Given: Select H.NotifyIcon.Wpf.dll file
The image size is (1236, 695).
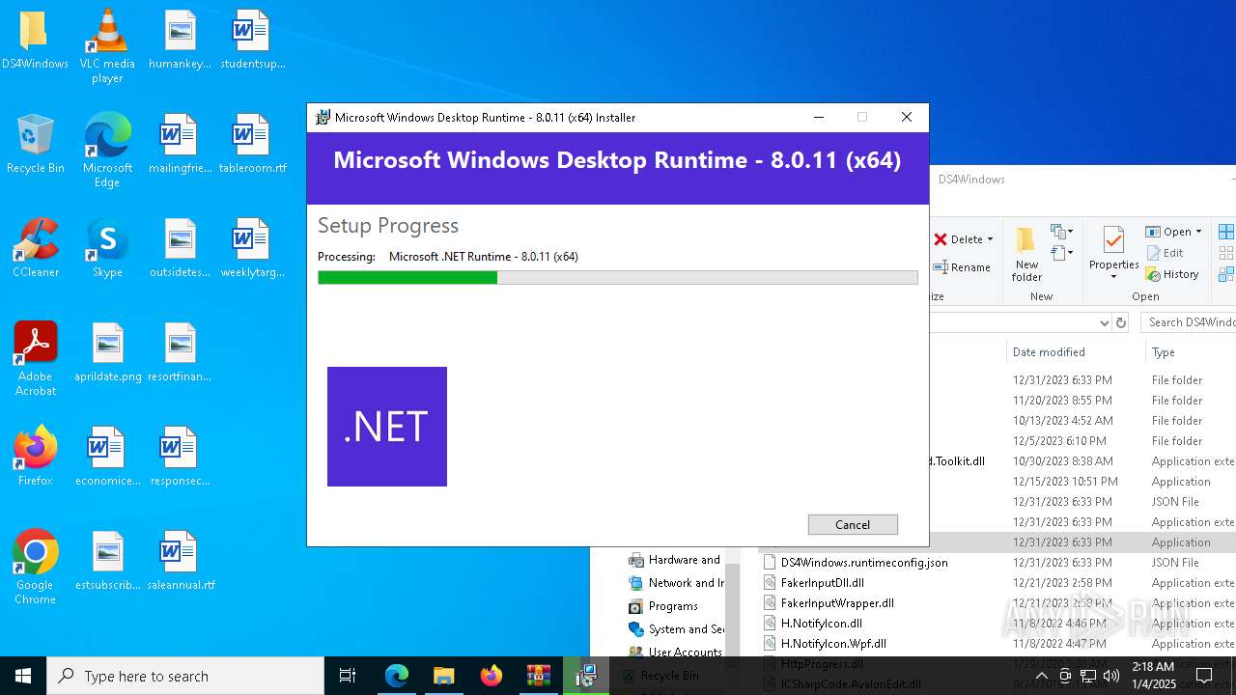Looking at the screenshot, I should 833,643.
